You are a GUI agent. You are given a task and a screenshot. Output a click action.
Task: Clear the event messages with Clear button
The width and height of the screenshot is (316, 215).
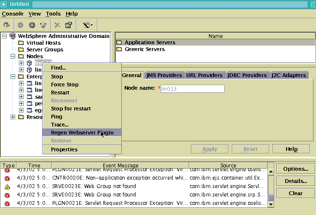(296, 193)
